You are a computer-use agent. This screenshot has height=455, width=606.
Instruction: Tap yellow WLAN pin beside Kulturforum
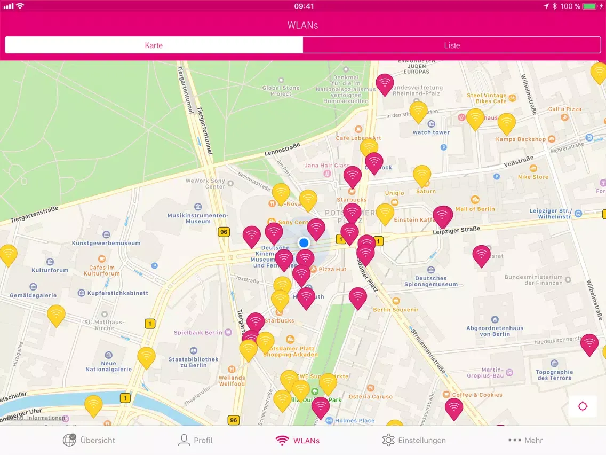[9, 255]
